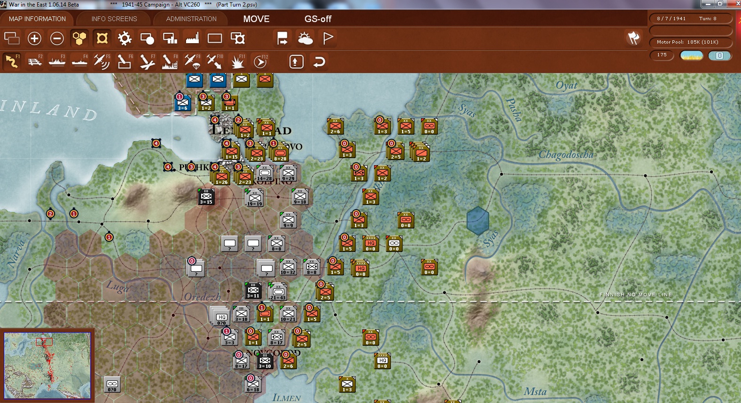This screenshot has width=741, height=403.
Task: Select the blue 3=6 Finnish unit counter
Action: click(x=182, y=103)
